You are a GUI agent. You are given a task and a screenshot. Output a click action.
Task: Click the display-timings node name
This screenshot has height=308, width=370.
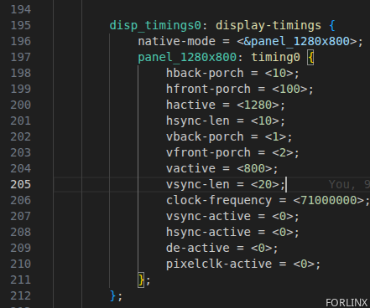point(268,25)
